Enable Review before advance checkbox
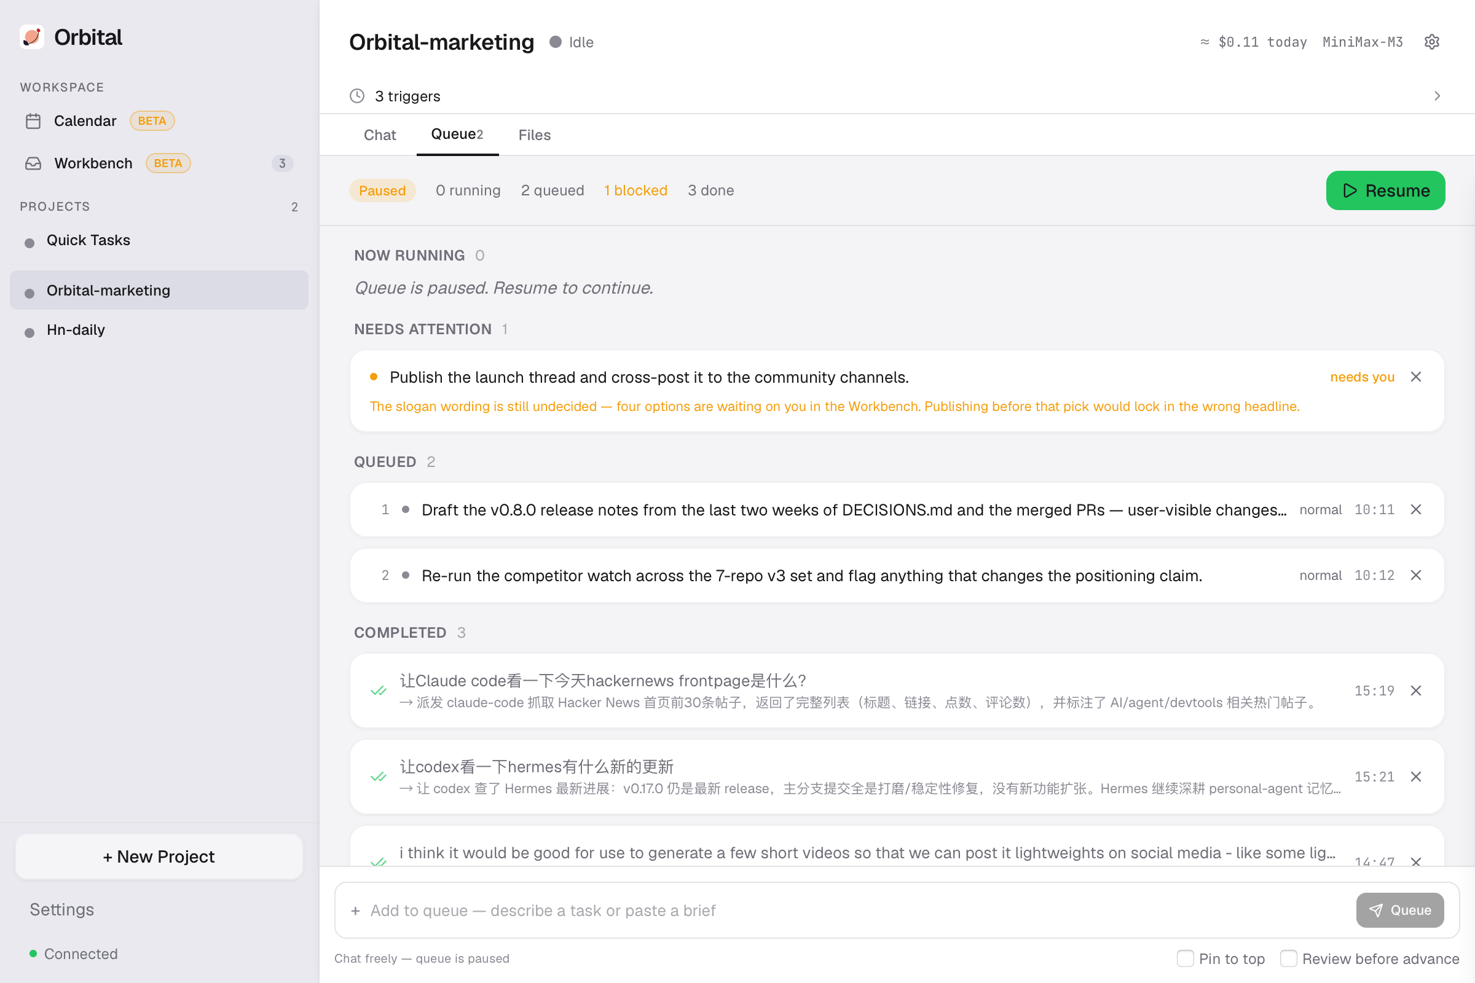 [1288, 958]
